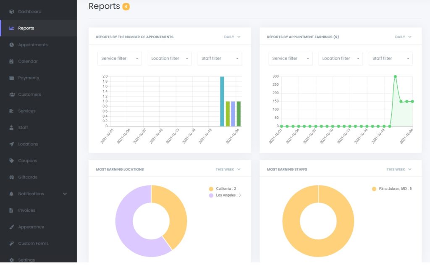The width and height of the screenshot is (430, 265).
Task: Click the Notifications bell icon
Action: tap(11, 194)
